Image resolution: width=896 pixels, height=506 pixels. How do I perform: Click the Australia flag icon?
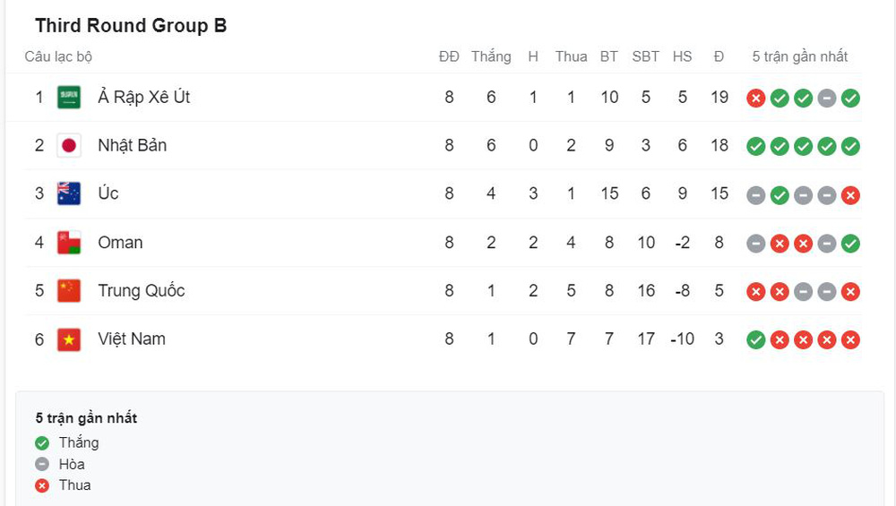click(x=69, y=193)
